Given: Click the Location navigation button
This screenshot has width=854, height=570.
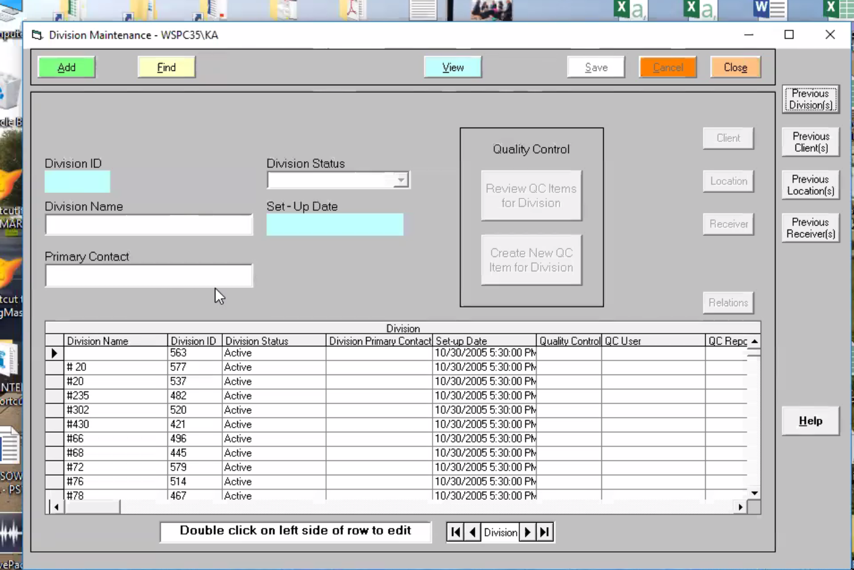Looking at the screenshot, I should 728,181.
